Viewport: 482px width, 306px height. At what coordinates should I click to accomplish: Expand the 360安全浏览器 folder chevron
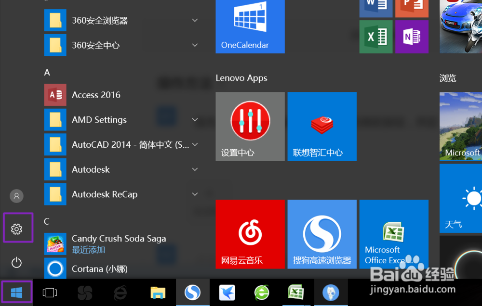click(x=195, y=20)
